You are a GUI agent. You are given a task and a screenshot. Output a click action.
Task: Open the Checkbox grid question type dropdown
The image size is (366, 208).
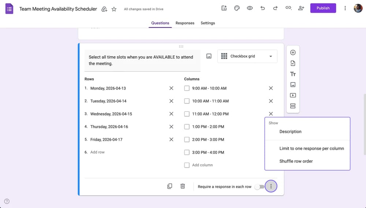[x=247, y=56]
